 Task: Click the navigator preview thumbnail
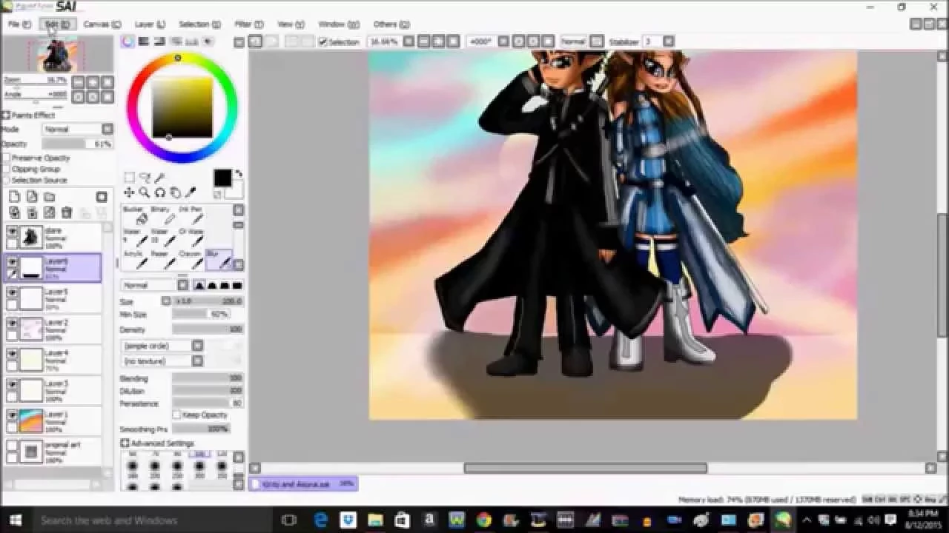57,54
